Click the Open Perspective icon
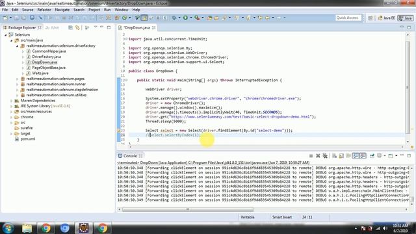This screenshot has width=416, height=234. tap(370, 18)
